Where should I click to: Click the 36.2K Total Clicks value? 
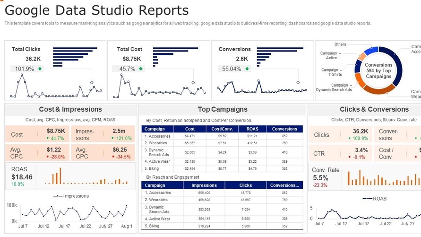[x=33, y=59]
